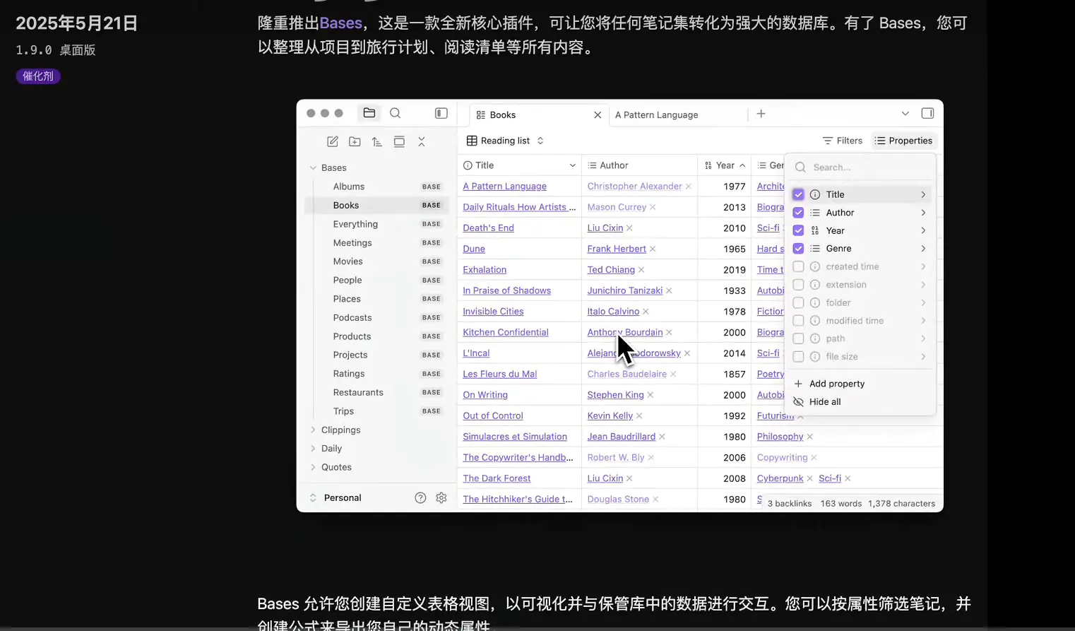Click the sort order icon in sidebar
The height and width of the screenshot is (631, 1075).
point(377,141)
